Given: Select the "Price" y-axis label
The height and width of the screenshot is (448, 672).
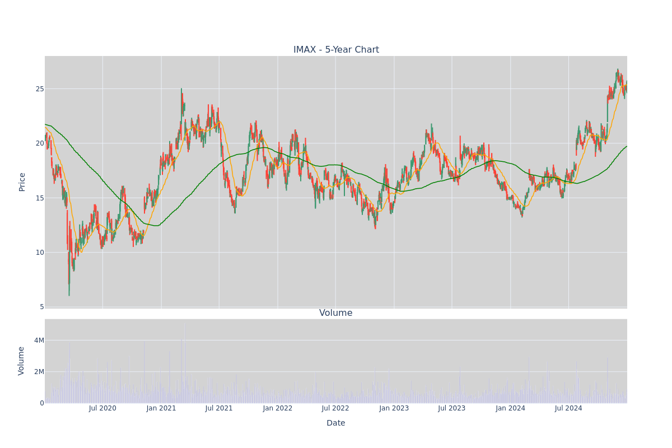Looking at the screenshot, I should pyautogui.click(x=22, y=182).
